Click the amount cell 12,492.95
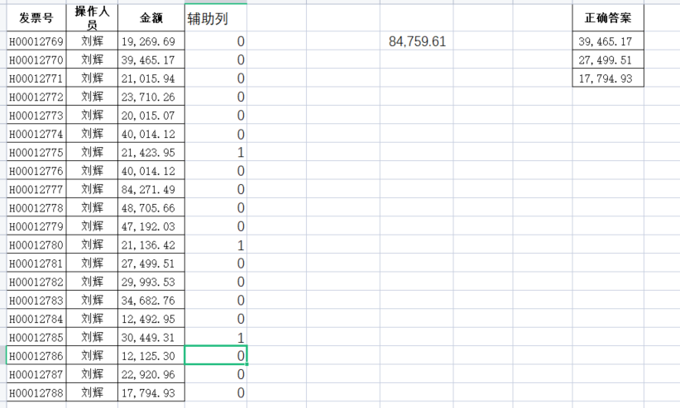680x408 pixels. 151,319
